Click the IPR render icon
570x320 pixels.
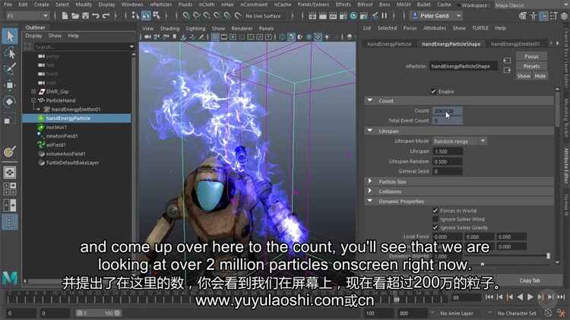click(x=333, y=16)
